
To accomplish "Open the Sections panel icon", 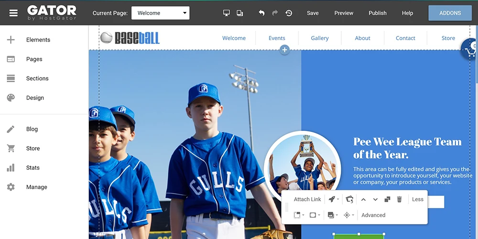I will point(11,78).
